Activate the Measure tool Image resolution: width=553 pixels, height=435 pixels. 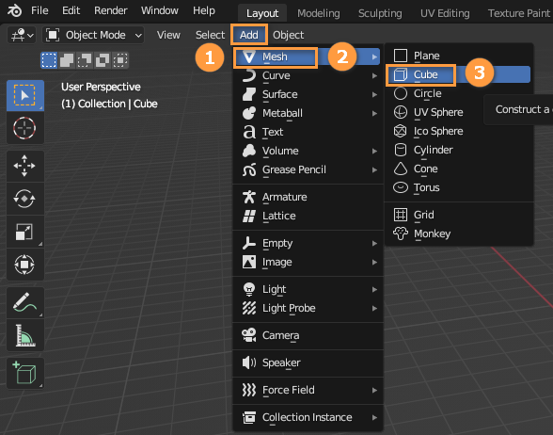click(25, 335)
